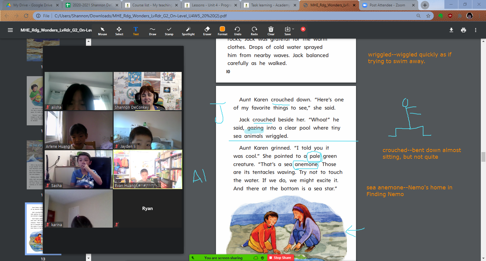
Task: Save the annotated screenshot
Action: click(x=287, y=31)
